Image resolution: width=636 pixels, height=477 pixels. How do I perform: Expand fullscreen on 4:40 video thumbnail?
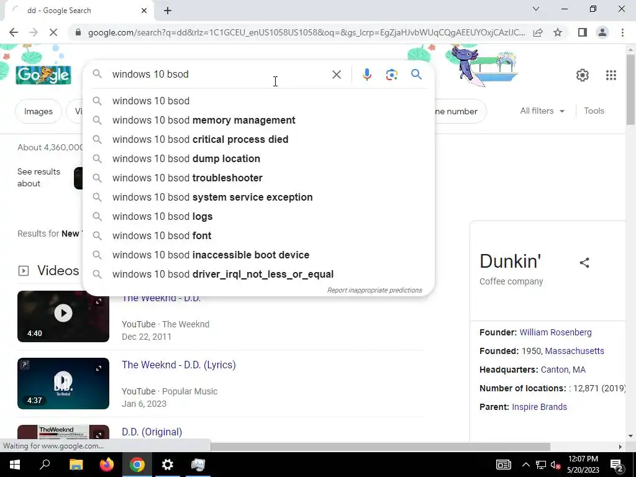(x=99, y=301)
